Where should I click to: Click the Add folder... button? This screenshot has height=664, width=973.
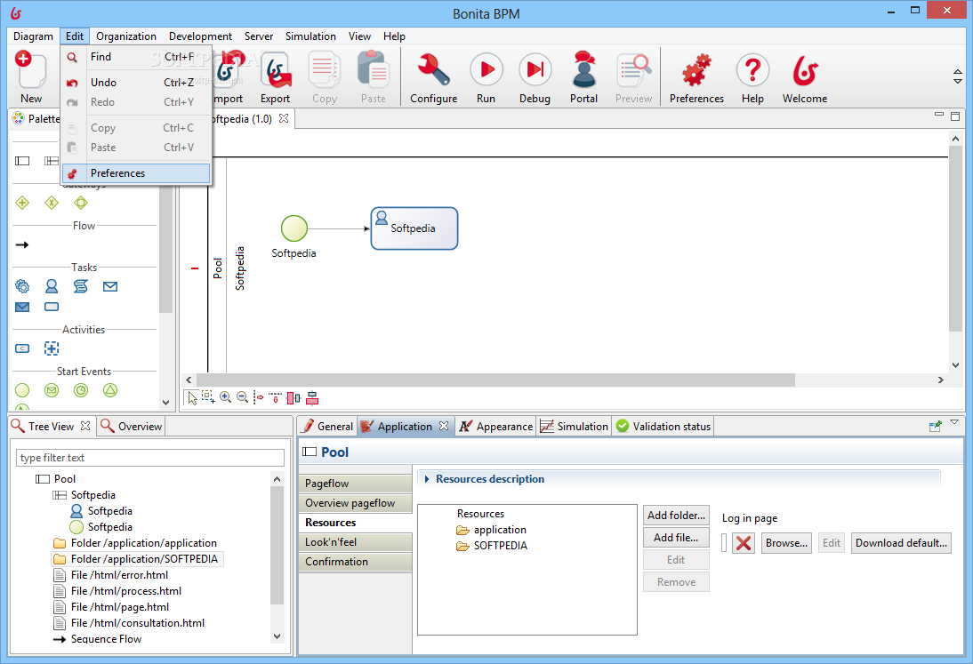click(x=676, y=516)
